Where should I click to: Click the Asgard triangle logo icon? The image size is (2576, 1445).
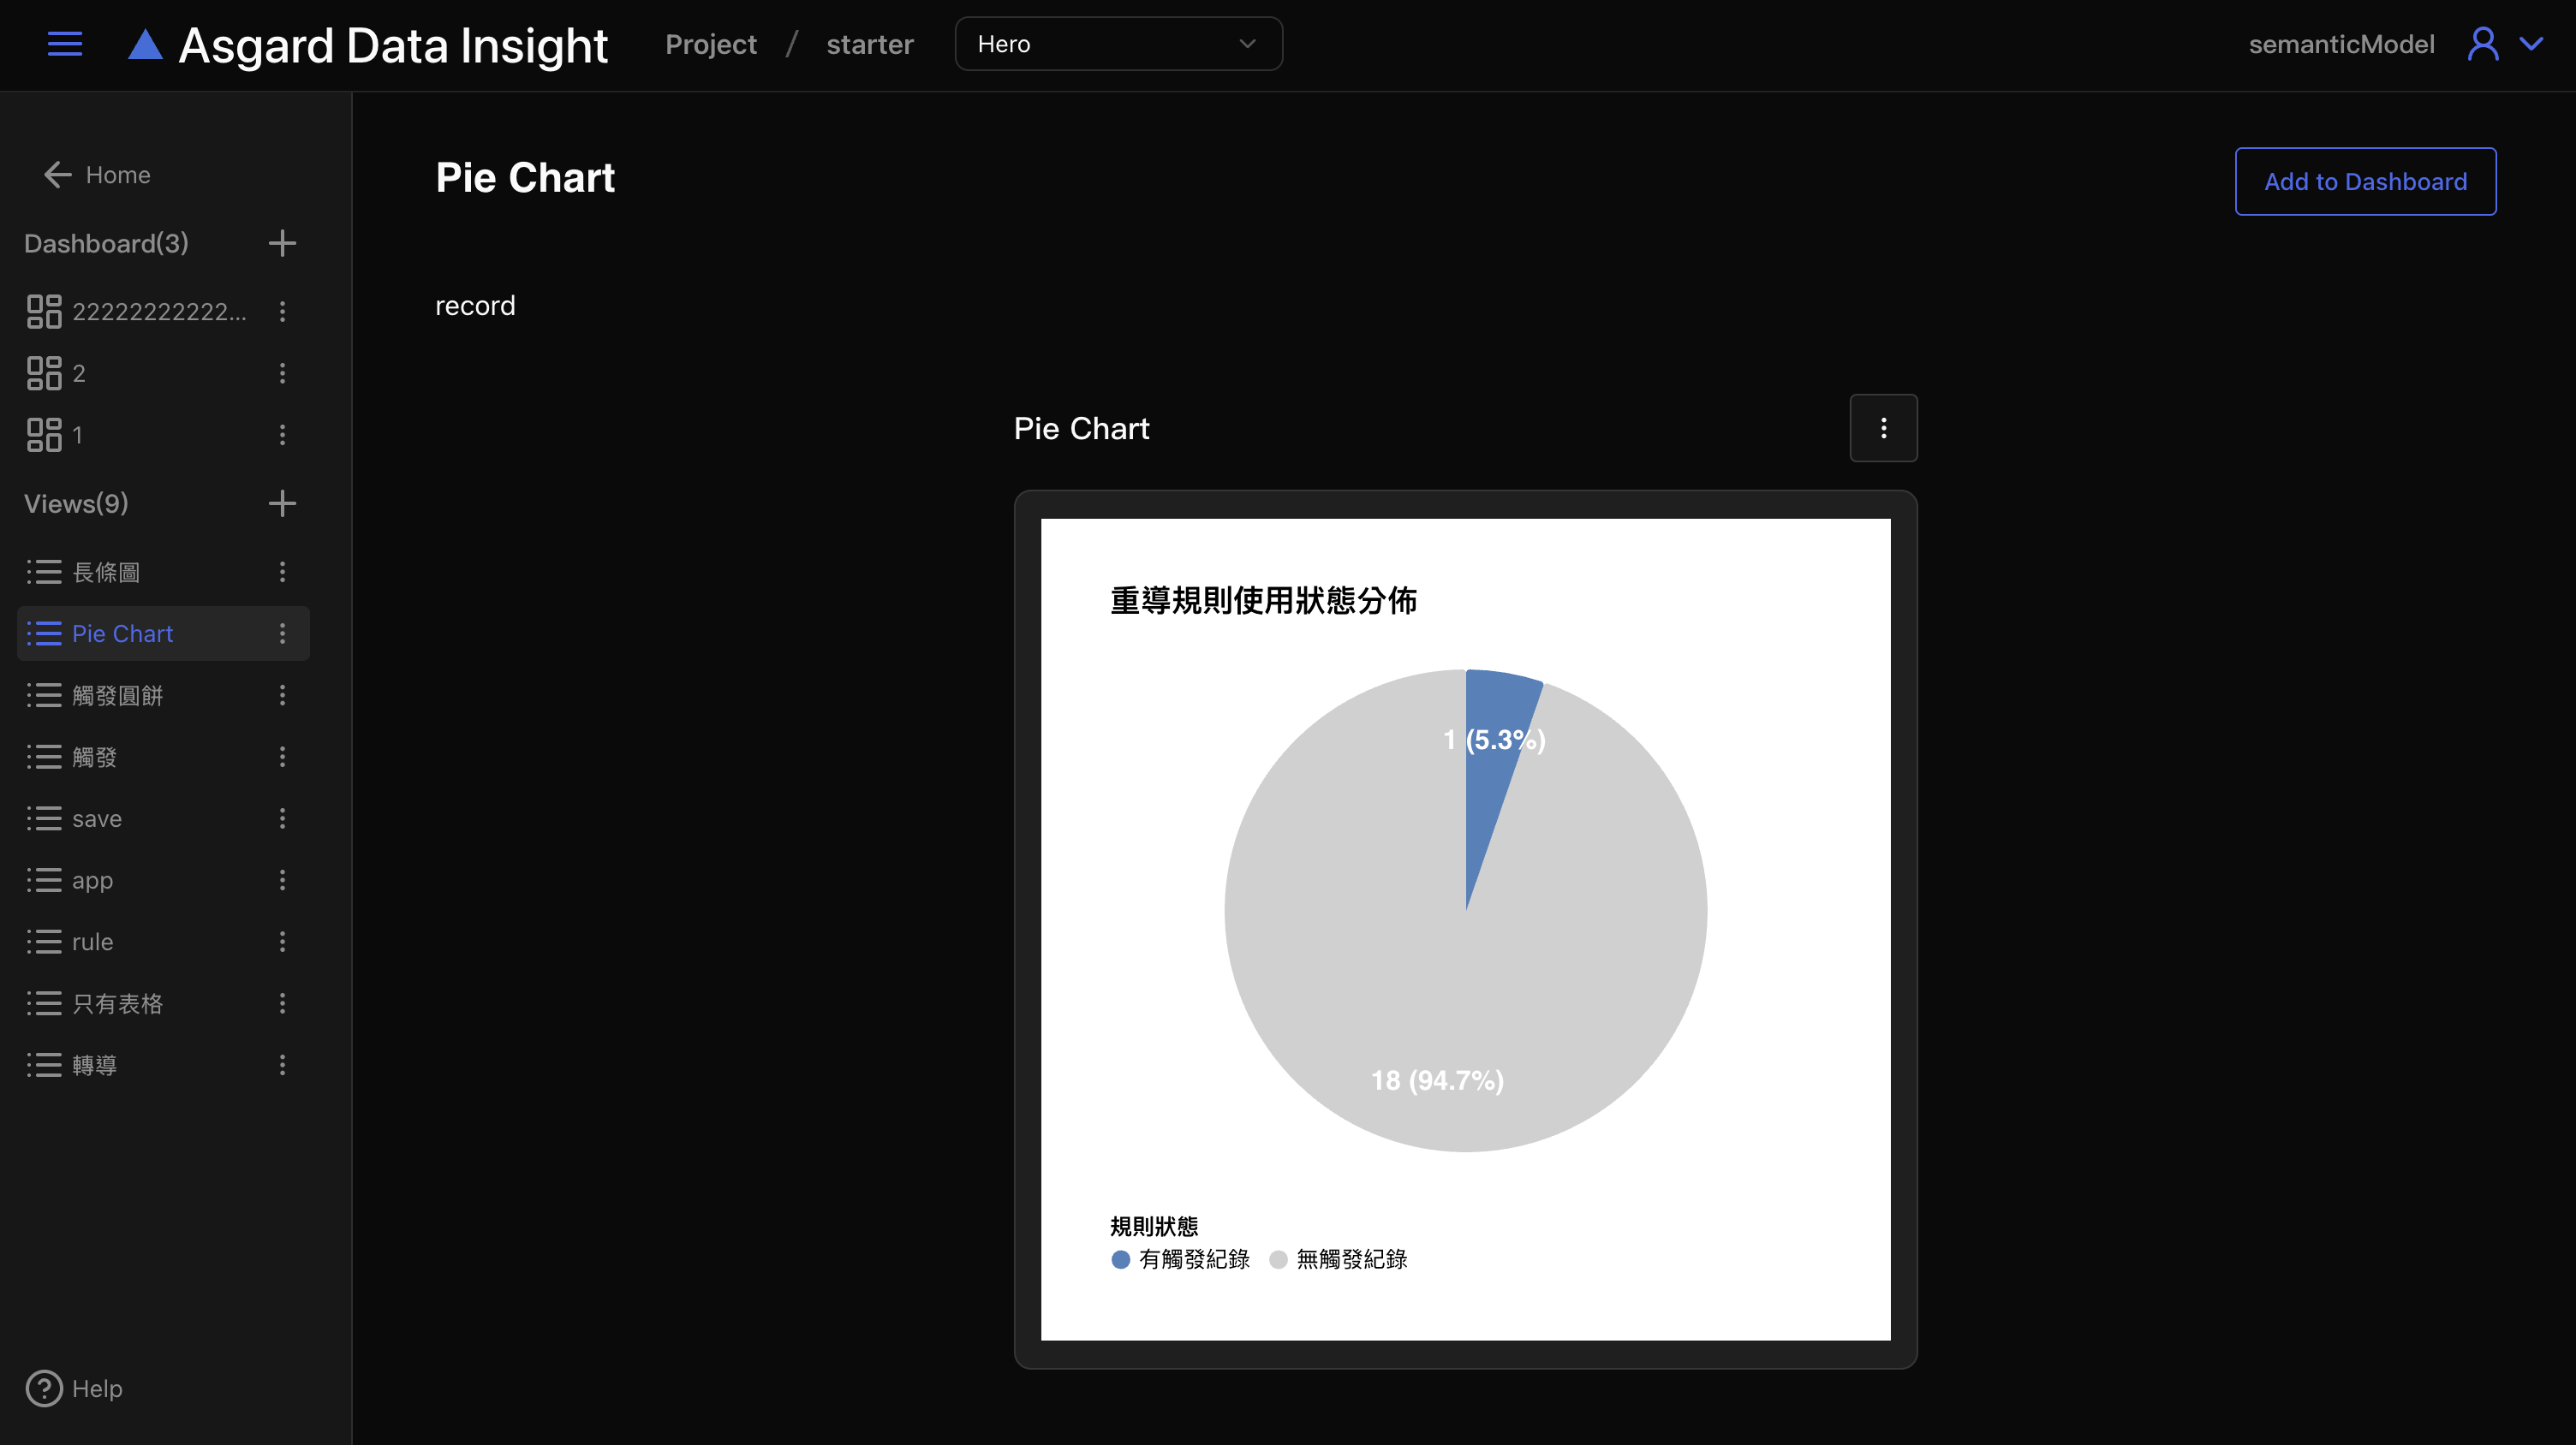[x=145, y=45]
